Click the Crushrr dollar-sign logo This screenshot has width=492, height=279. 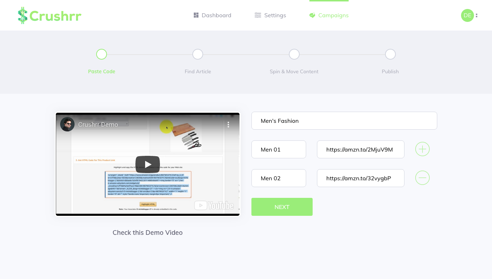coord(49,15)
